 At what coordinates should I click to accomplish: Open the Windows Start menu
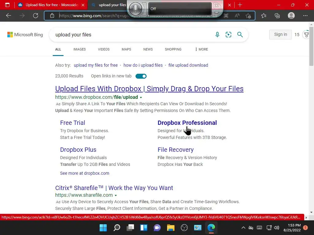103,228
